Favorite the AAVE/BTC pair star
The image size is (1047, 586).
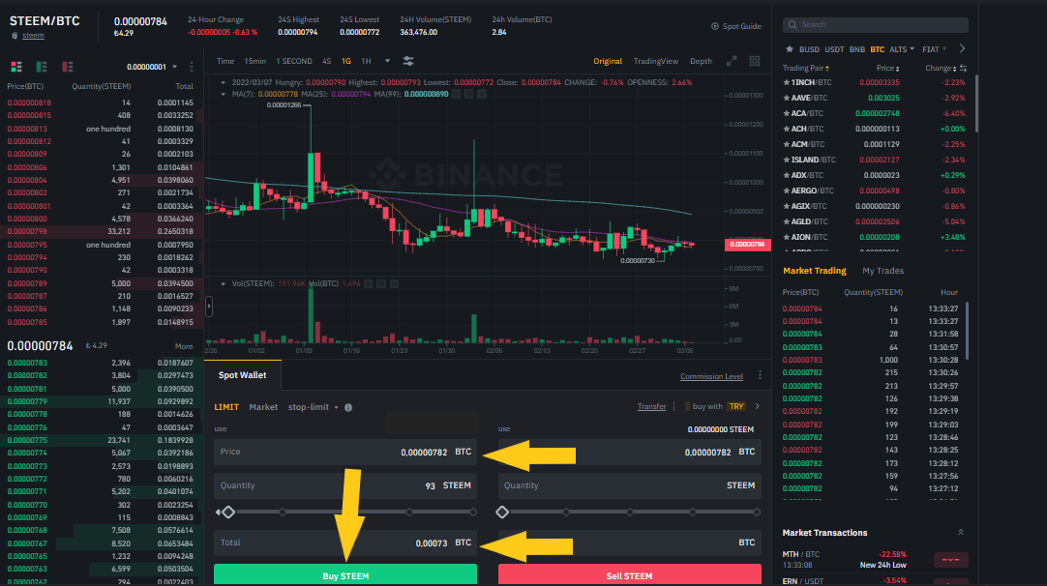787,98
